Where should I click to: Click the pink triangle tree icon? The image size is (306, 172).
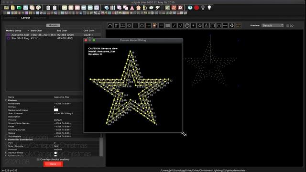click(x=132, y=8)
